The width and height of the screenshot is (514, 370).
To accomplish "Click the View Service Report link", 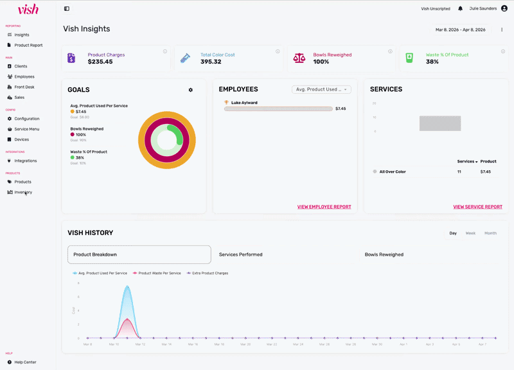I will click(477, 207).
